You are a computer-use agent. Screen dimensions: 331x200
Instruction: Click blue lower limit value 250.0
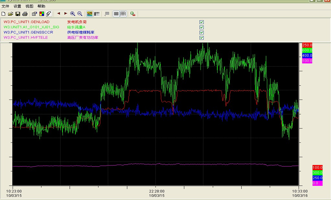(318, 178)
